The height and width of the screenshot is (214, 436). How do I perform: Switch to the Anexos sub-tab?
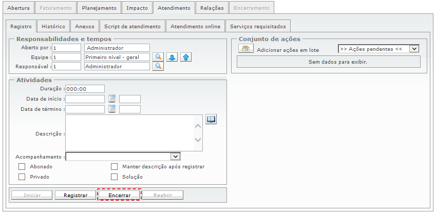(85, 26)
